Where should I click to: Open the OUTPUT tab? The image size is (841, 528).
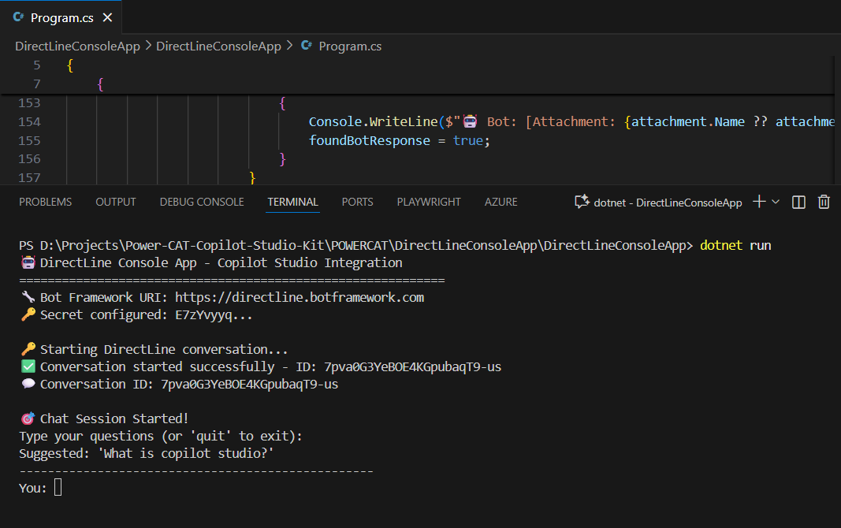115,202
